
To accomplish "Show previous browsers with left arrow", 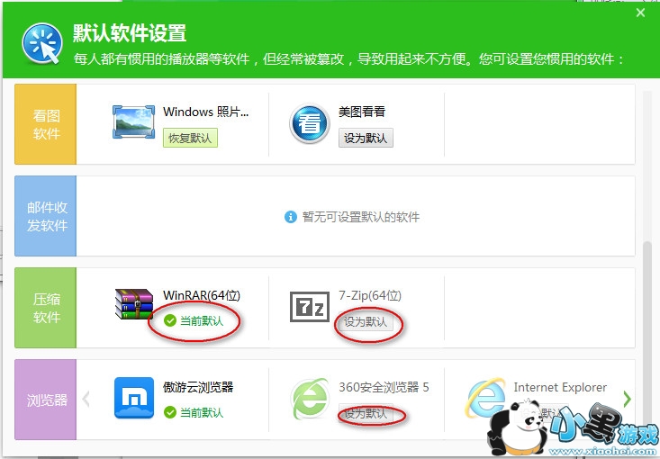I will coord(86,399).
